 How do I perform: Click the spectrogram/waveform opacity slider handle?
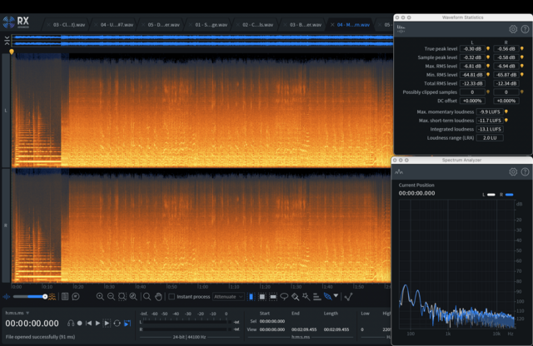[45, 297]
